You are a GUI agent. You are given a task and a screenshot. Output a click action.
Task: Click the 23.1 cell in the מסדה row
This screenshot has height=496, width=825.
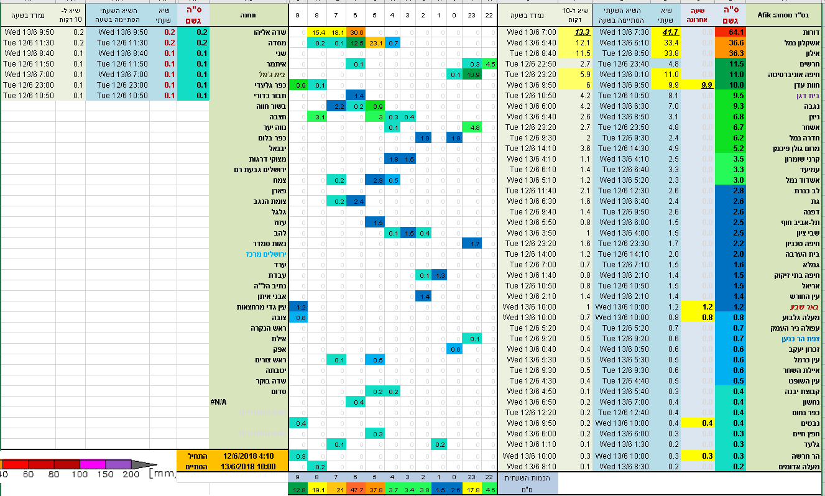coord(375,43)
